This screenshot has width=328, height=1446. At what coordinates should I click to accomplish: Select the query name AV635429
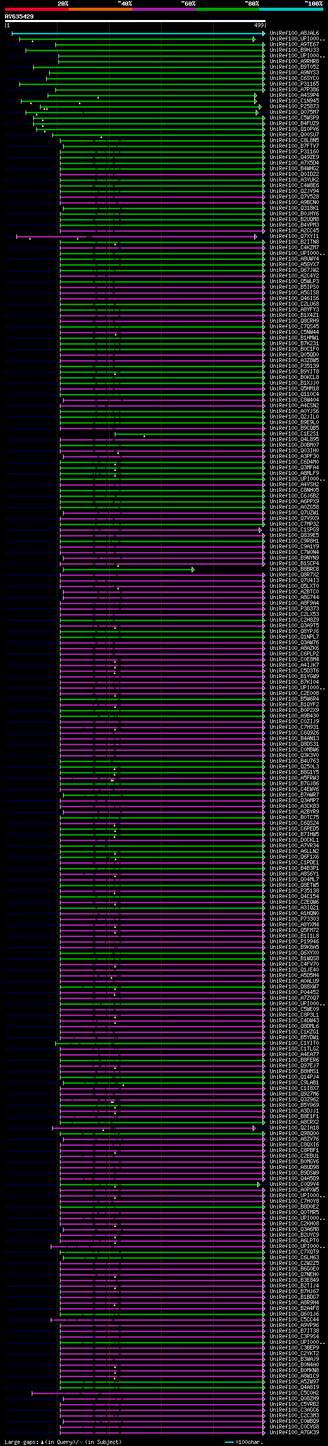tap(19, 16)
